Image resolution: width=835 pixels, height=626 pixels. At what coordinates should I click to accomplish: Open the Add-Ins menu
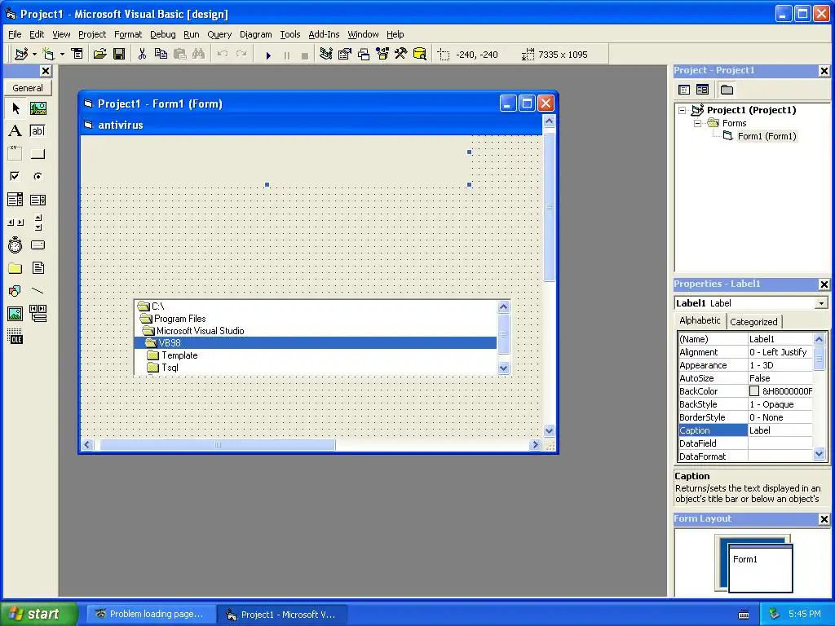coord(324,34)
